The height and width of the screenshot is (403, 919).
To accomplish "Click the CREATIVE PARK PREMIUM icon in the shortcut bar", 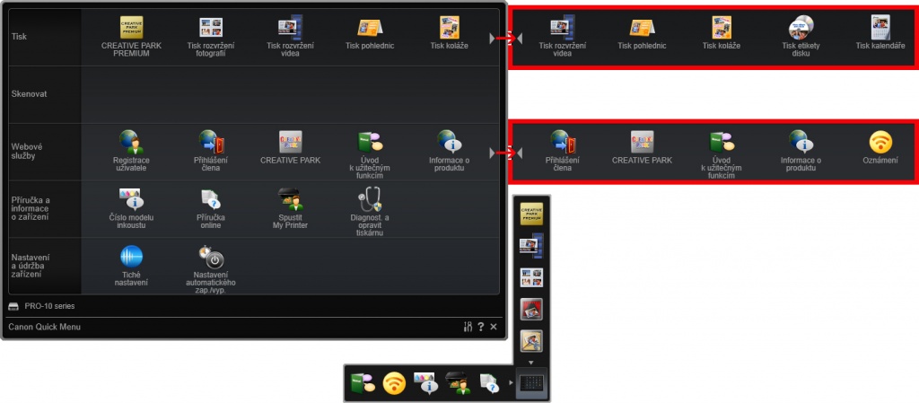I will tap(531, 214).
